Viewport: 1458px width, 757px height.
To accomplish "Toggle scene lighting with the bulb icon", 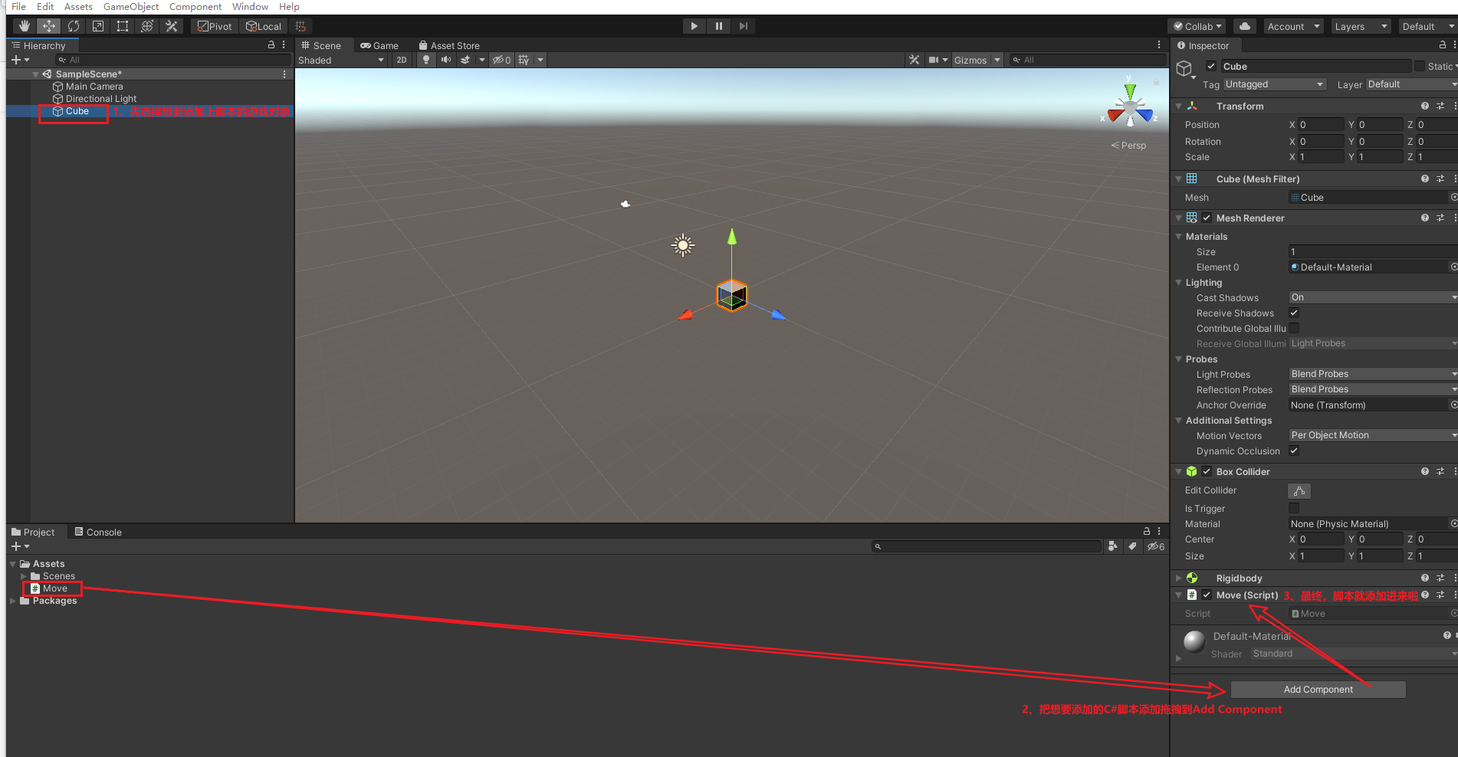I will click(x=426, y=60).
